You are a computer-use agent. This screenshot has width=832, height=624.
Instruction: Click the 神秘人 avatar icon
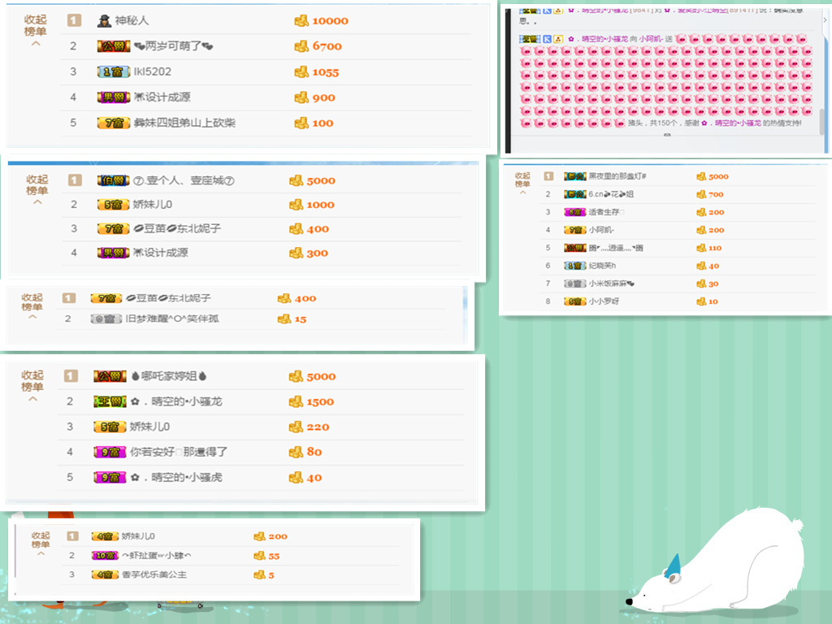tap(104, 20)
